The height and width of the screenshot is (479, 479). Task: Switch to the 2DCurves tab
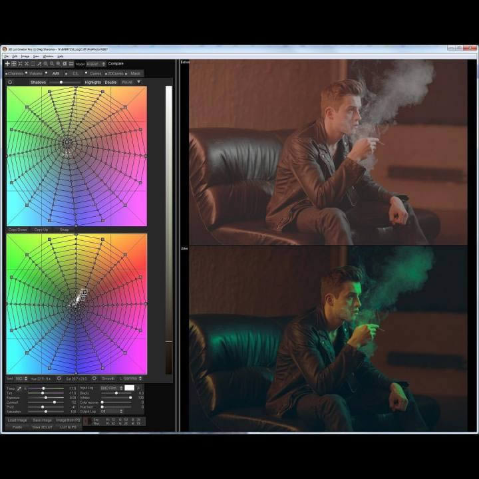coord(115,74)
